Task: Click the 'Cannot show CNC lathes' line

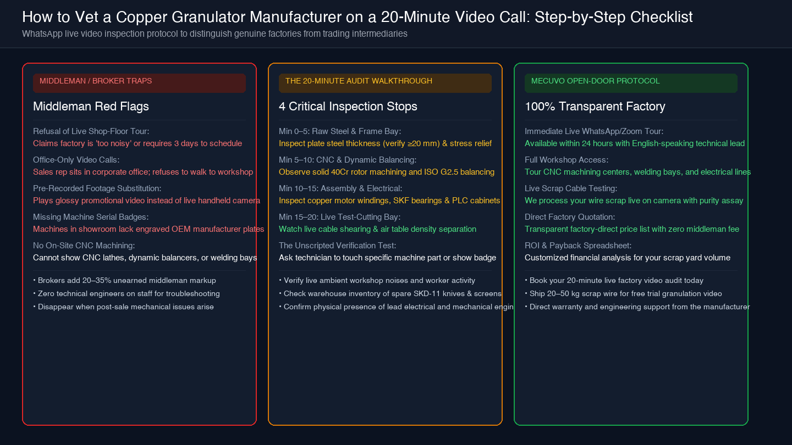Action: tap(145, 258)
